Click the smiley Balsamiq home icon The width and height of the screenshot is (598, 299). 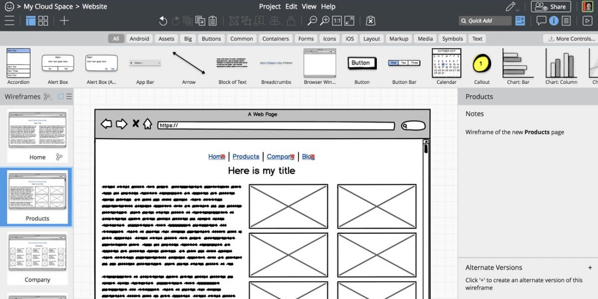(x=9, y=7)
